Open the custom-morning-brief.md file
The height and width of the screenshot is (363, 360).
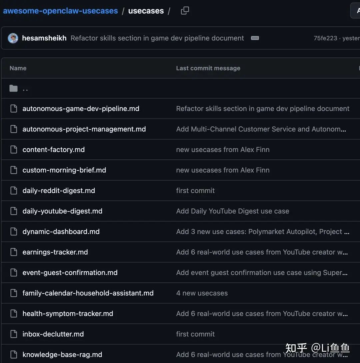[64, 170]
